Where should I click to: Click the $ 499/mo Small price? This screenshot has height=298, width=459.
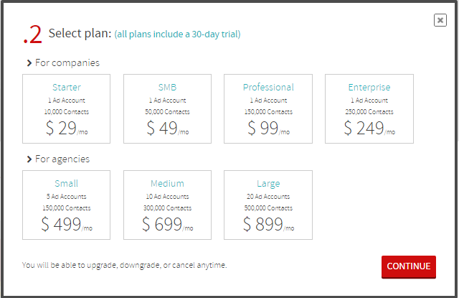67,225
